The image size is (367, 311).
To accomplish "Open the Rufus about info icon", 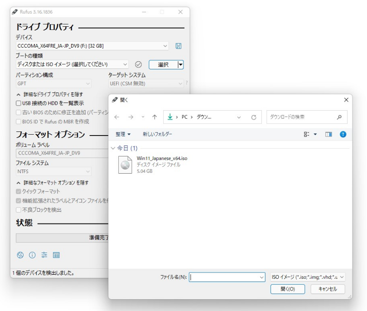I will (32, 255).
